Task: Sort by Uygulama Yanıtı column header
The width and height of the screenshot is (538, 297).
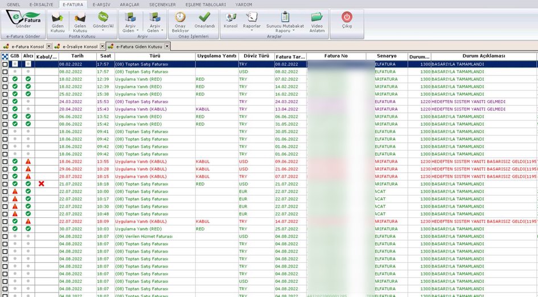Action: (x=217, y=56)
